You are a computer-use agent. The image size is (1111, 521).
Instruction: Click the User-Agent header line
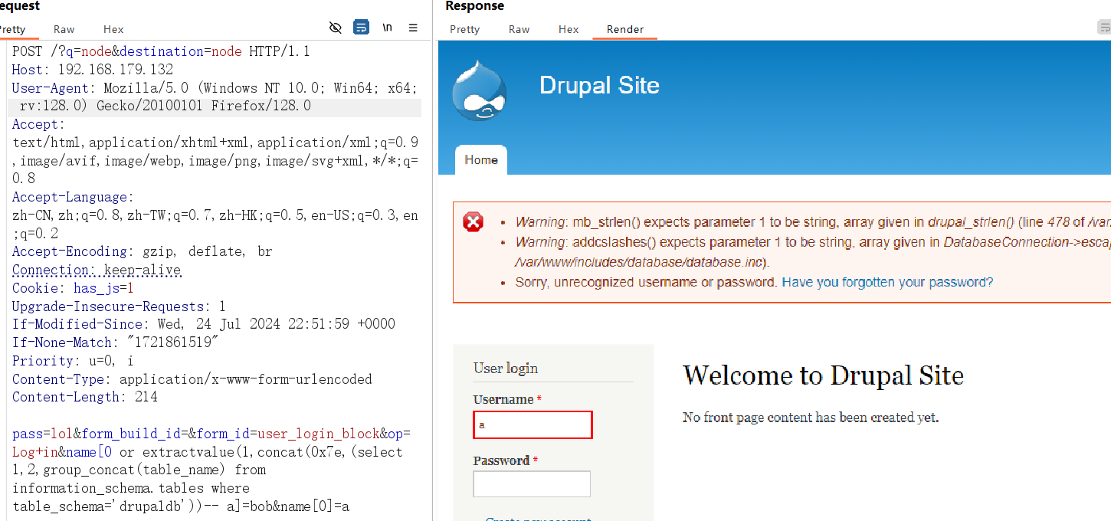pyautogui.click(x=215, y=97)
